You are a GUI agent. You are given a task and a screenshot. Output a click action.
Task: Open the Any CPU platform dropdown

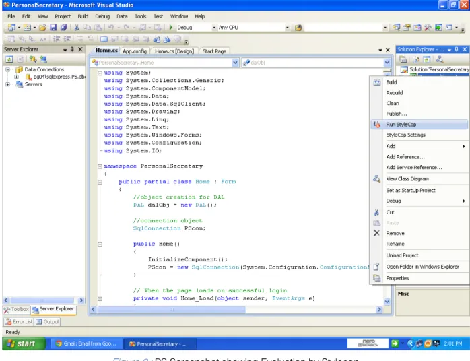[x=287, y=28]
